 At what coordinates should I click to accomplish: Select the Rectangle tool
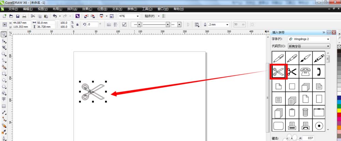4,74
